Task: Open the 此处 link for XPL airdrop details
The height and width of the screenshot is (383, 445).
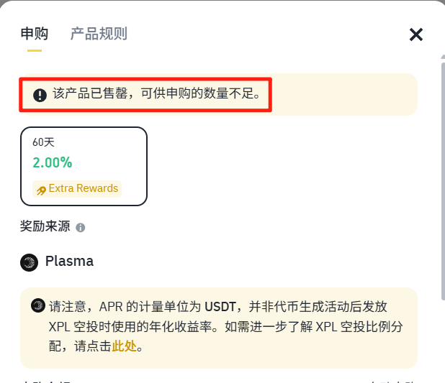Action: point(124,346)
